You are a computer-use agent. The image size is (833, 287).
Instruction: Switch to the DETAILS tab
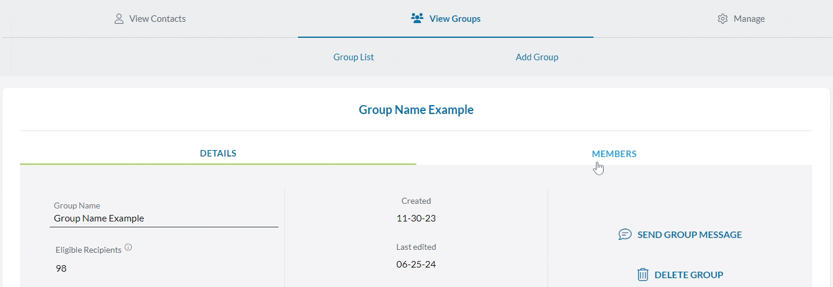pos(218,154)
